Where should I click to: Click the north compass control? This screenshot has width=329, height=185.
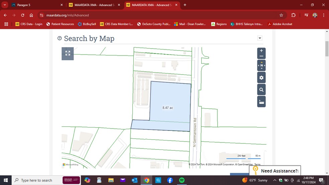coord(261,66)
